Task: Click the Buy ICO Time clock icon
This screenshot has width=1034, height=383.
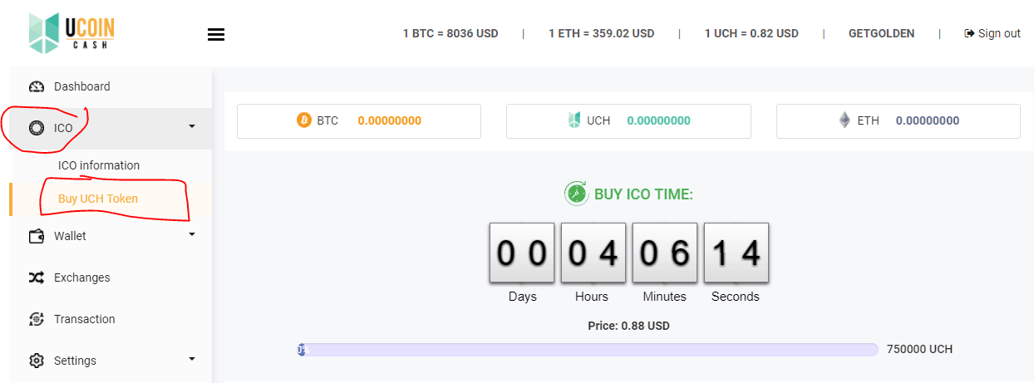Action: pyautogui.click(x=576, y=194)
